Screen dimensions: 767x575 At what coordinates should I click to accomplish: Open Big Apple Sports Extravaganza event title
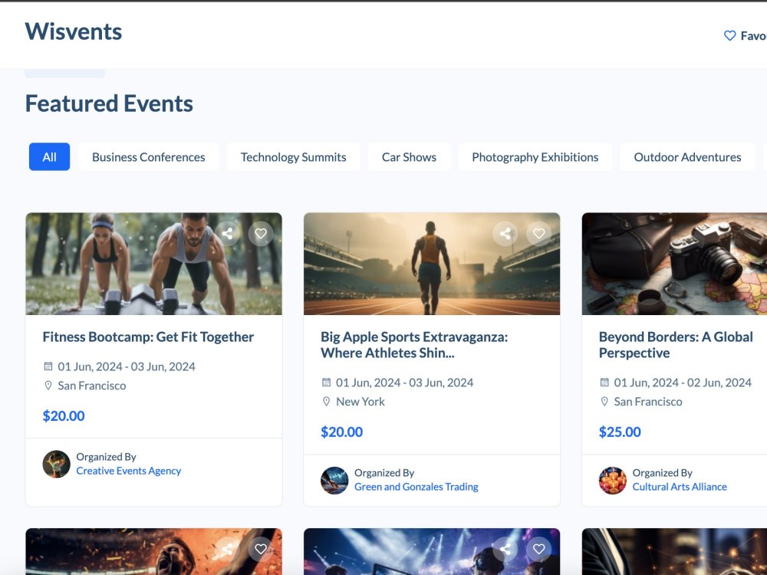click(414, 345)
